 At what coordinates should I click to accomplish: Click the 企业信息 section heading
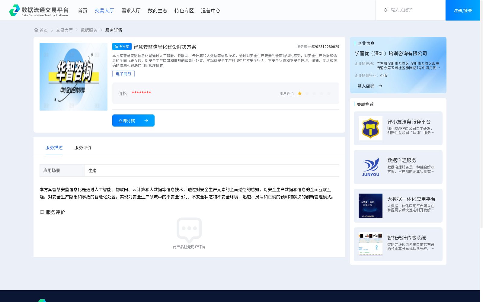point(366,43)
